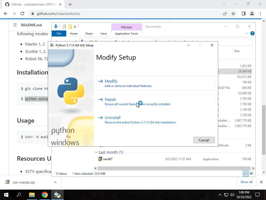Expand the Explorer ribbon chevron
Screen dimensions: 266x200
(x=247, y=34)
